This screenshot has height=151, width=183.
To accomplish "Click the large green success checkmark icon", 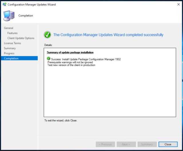I will [x=47, y=35].
